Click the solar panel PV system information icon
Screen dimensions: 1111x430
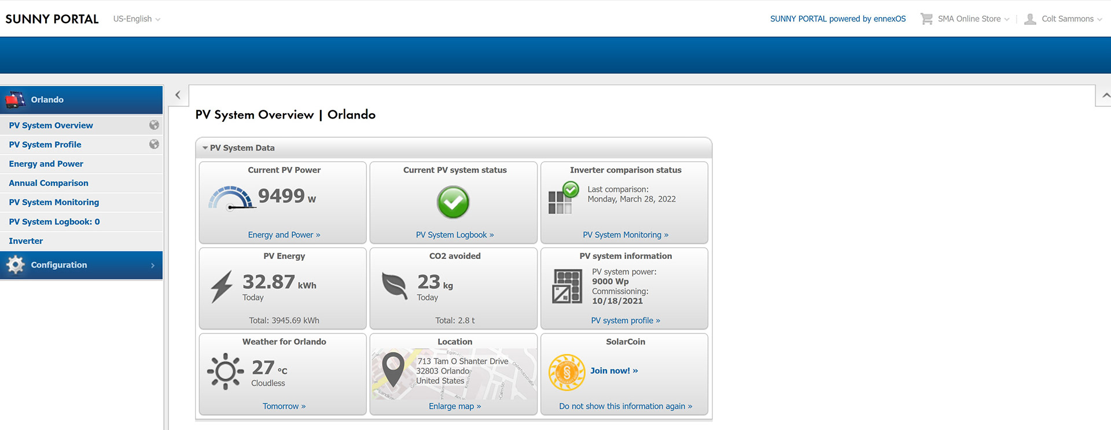coord(568,286)
